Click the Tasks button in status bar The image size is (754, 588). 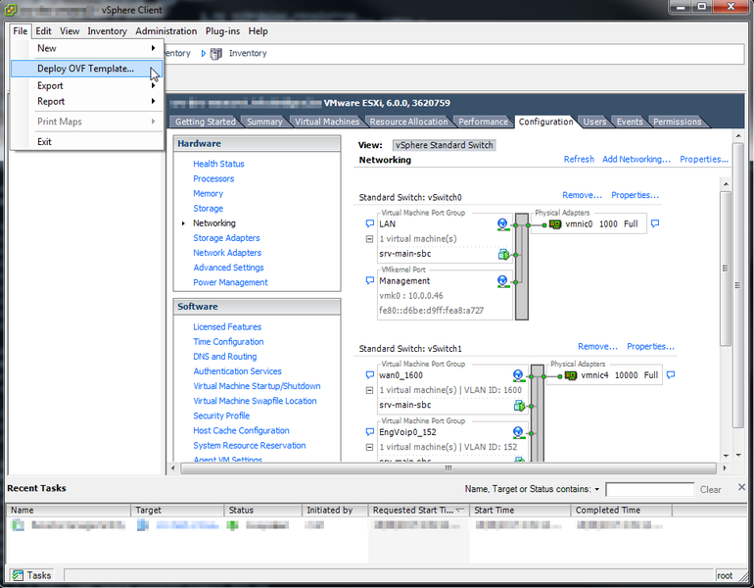tap(31, 575)
